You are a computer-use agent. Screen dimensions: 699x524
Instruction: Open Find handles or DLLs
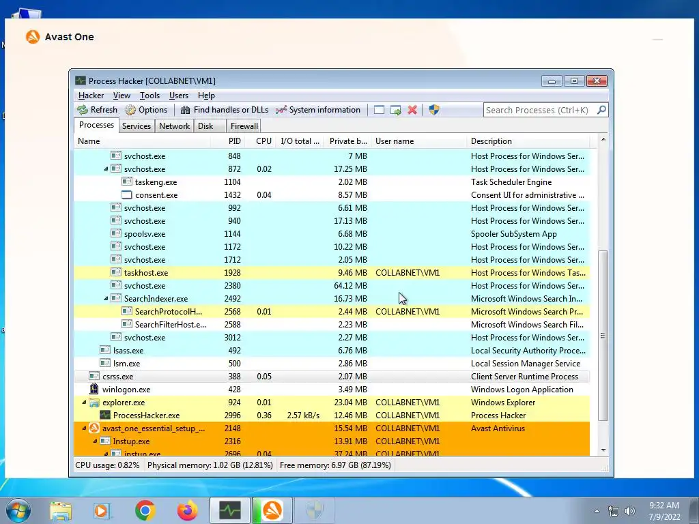[x=224, y=110]
